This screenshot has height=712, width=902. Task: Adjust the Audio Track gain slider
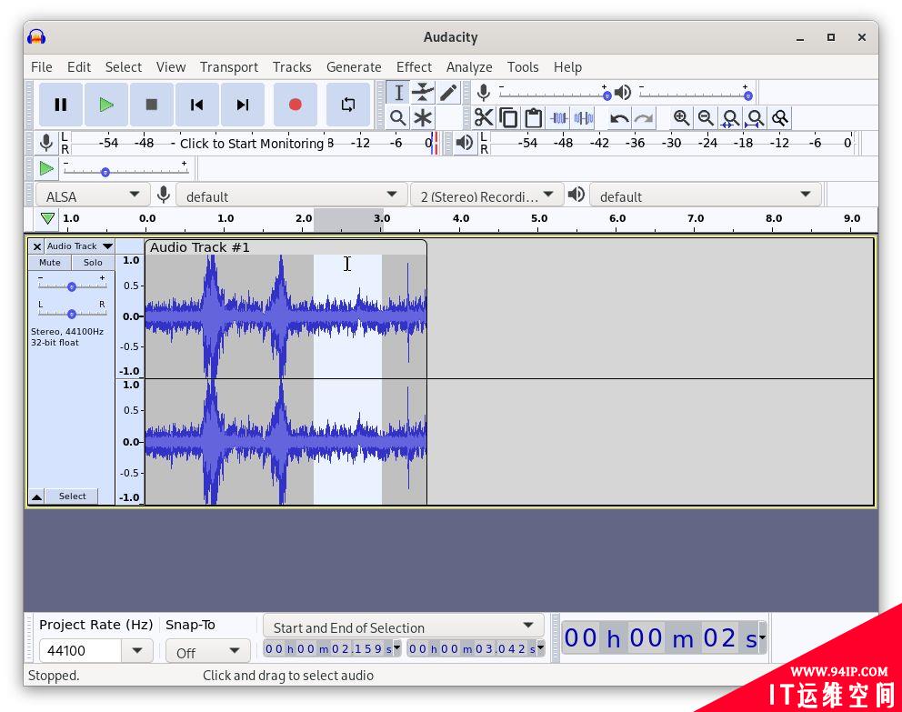pos(72,286)
